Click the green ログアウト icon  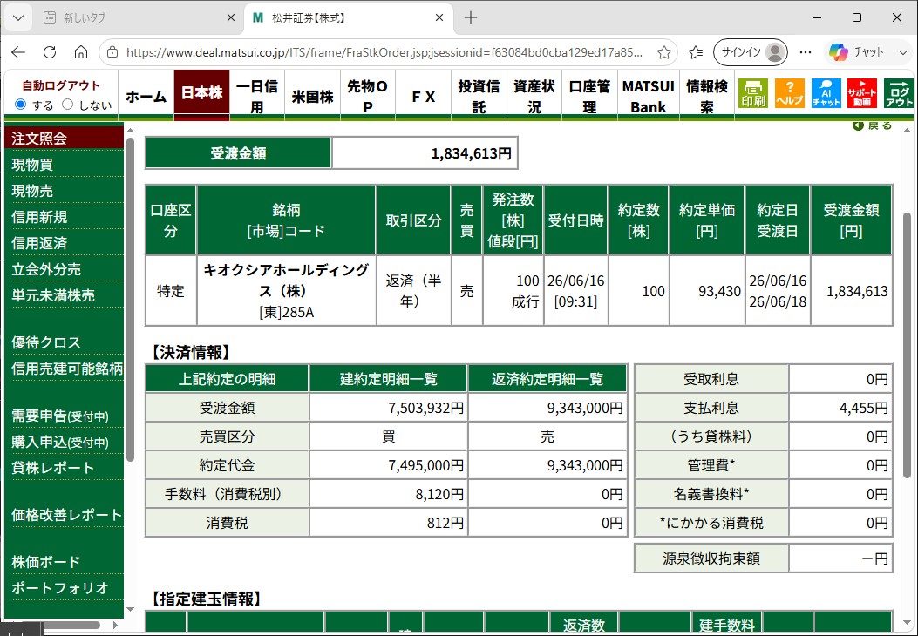click(x=899, y=93)
